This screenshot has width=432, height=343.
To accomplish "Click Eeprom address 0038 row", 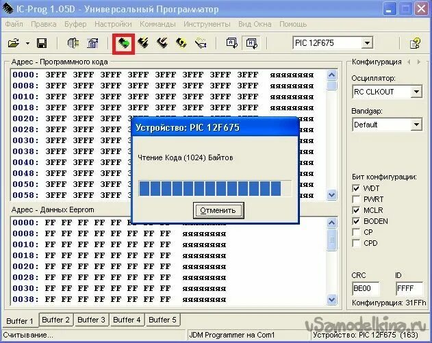I will (119, 299).
